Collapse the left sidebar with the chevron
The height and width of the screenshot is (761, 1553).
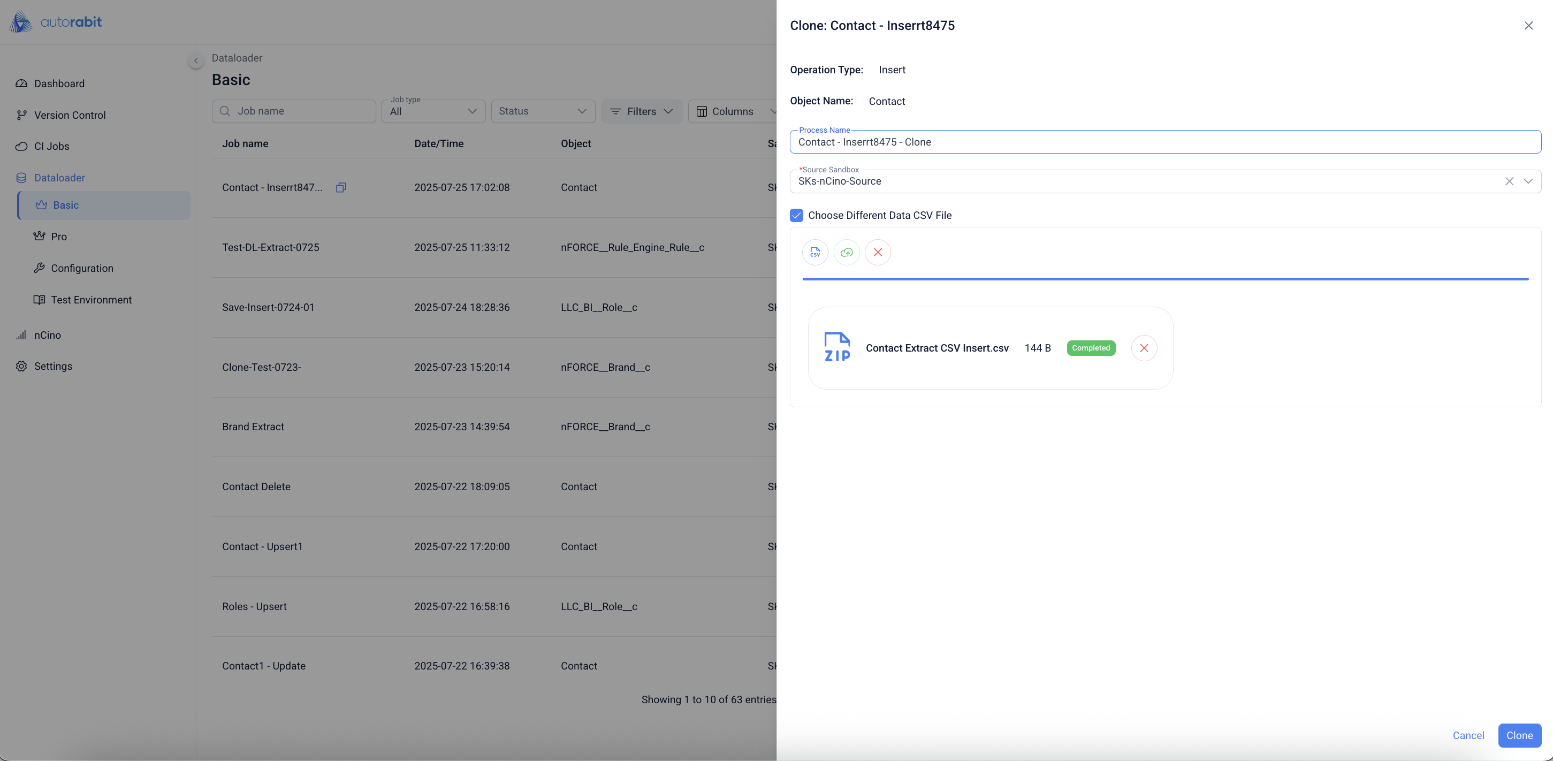195,61
